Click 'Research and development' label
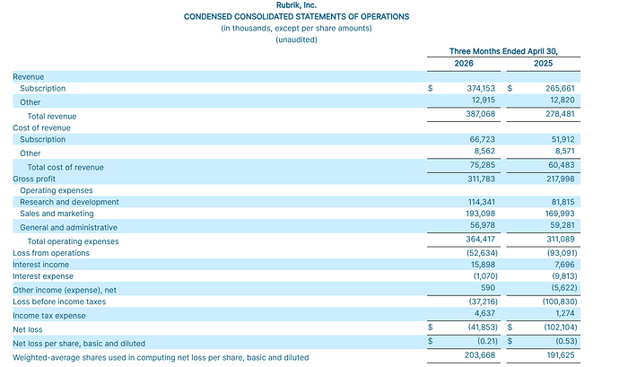619x367 pixels. (x=69, y=202)
